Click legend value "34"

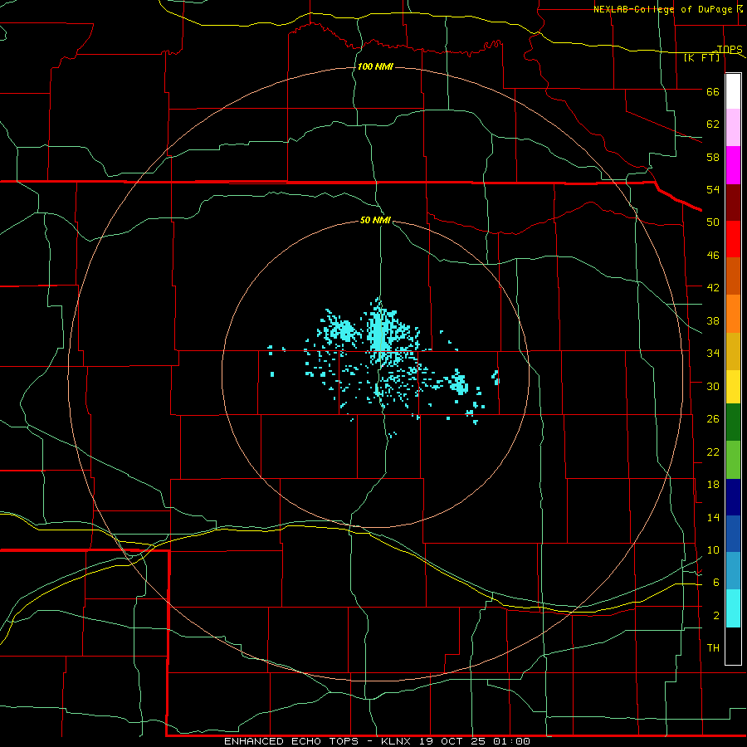[713, 353]
